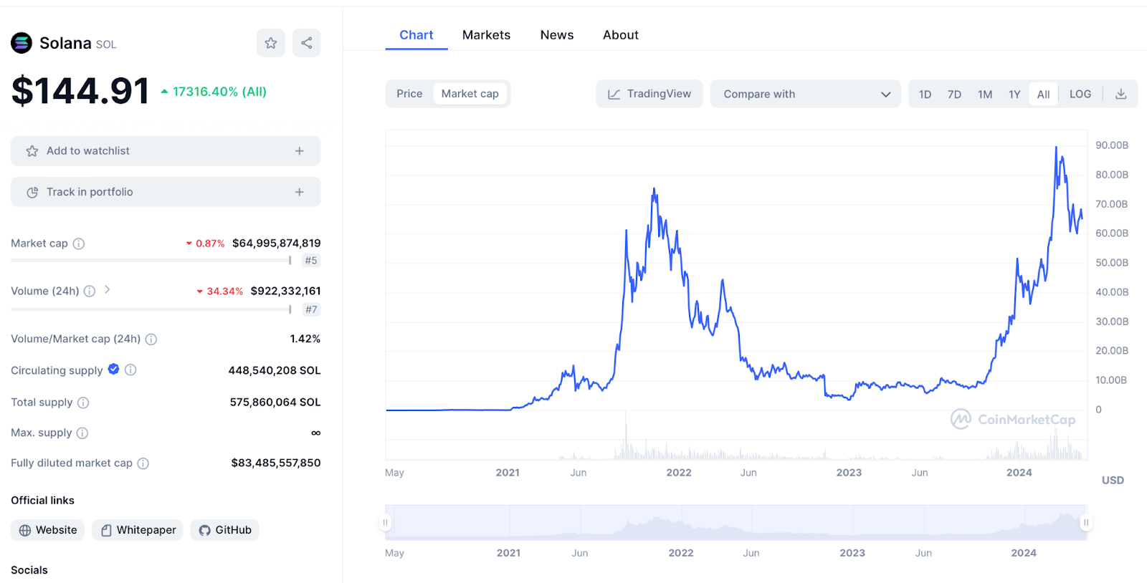Viewport: 1147px width, 583px height.
Task: Download chart data icon
Action: point(1121,94)
